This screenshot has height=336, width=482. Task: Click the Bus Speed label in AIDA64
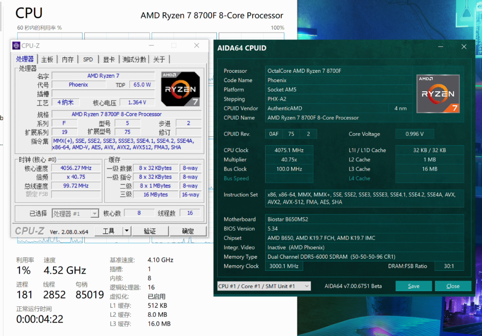point(236,178)
